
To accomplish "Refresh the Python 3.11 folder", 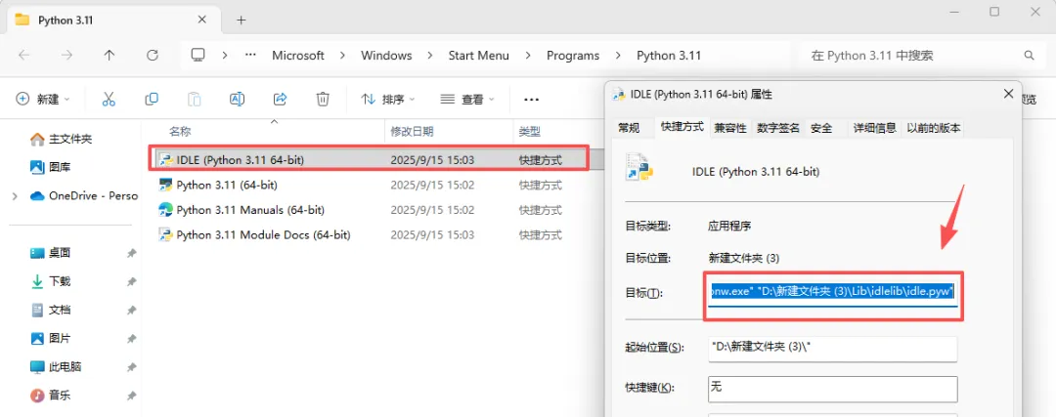I will [x=153, y=55].
